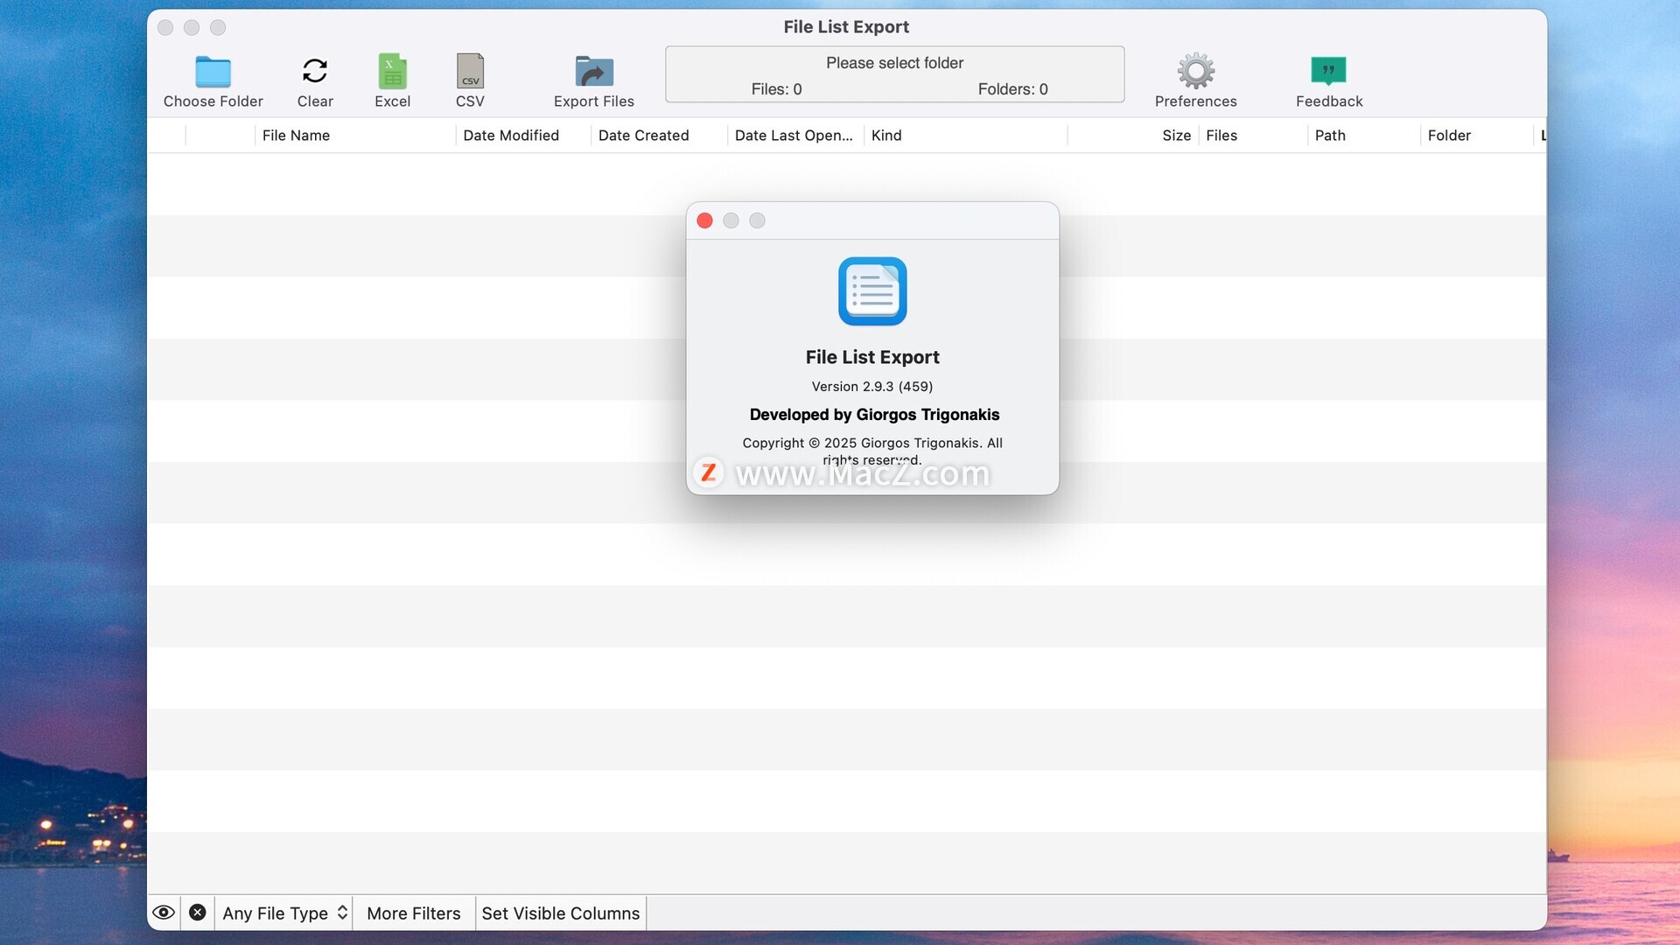Click the Clear refresh icon
The width and height of the screenshot is (1680, 945).
315,71
